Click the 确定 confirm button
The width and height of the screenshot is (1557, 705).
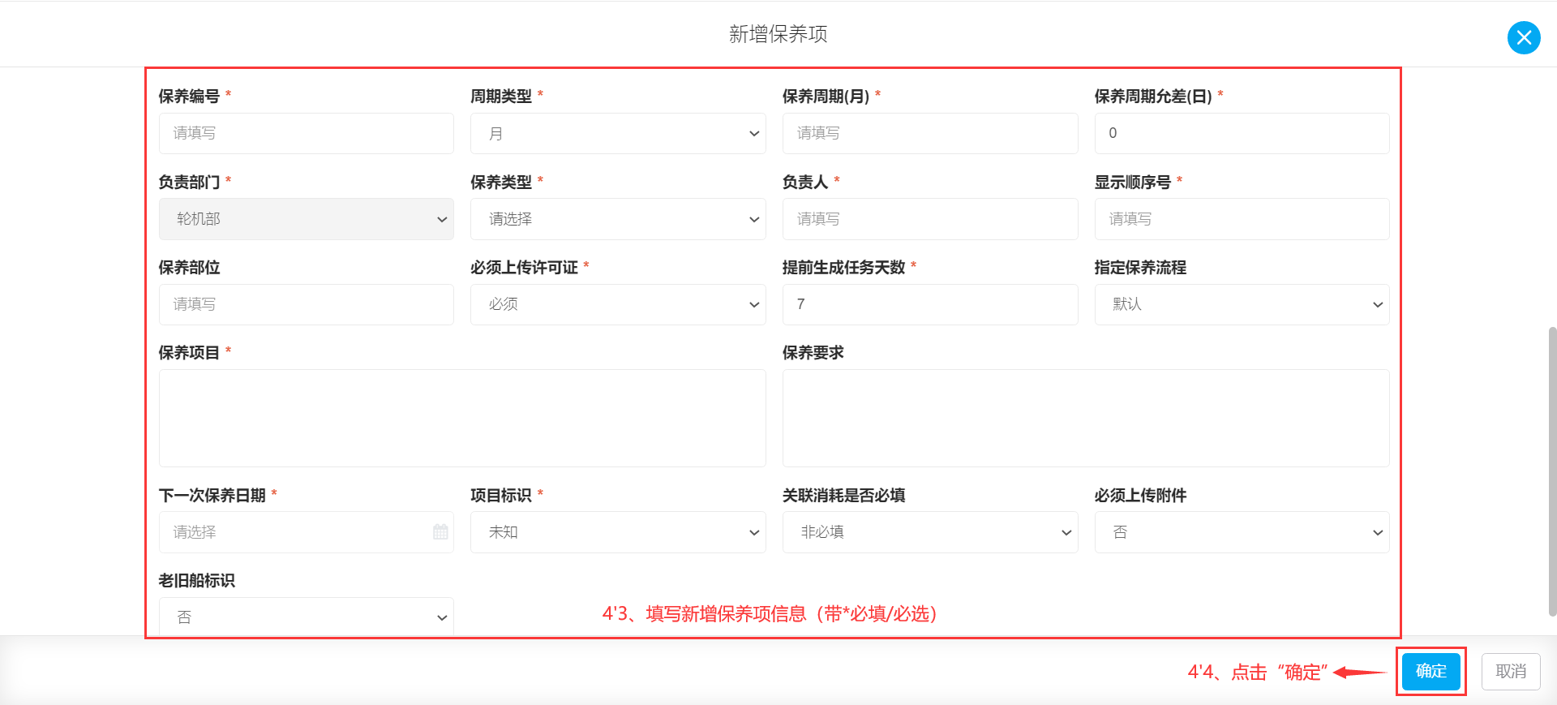click(1431, 671)
